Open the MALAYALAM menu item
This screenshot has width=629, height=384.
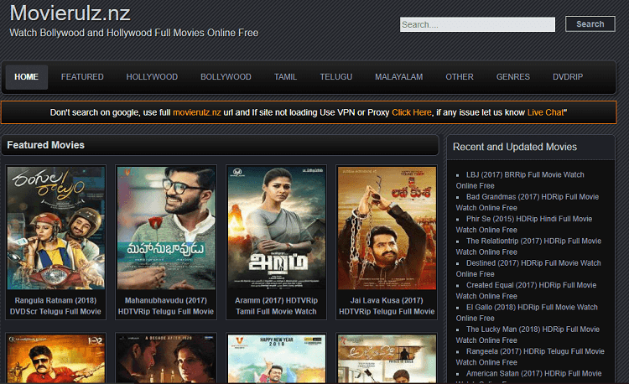point(398,77)
